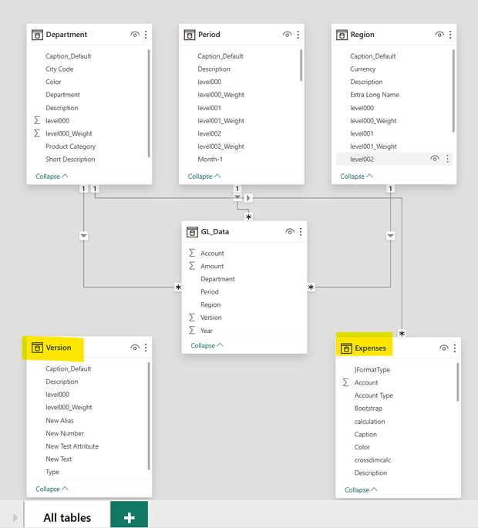Click the Period table's vertical scrollbar

(x=301, y=66)
